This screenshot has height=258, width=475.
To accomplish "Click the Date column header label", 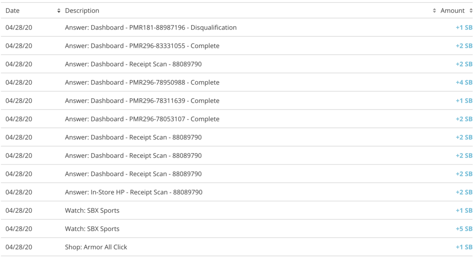I will (x=13, y=11).
